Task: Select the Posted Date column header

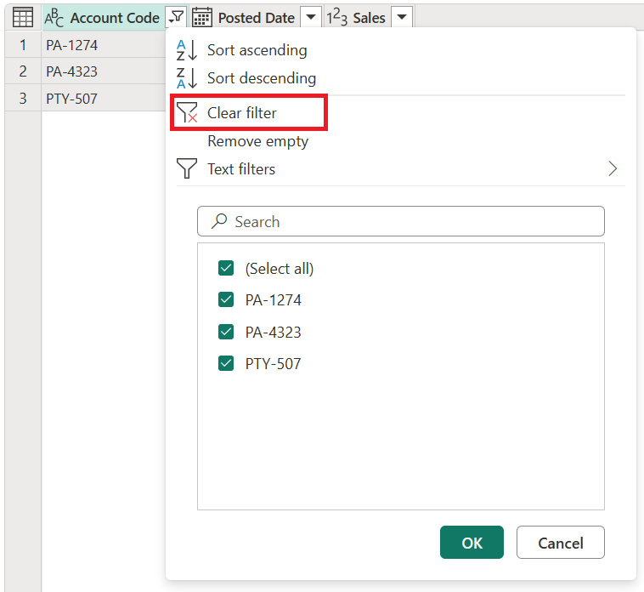Action: (256, 18)
